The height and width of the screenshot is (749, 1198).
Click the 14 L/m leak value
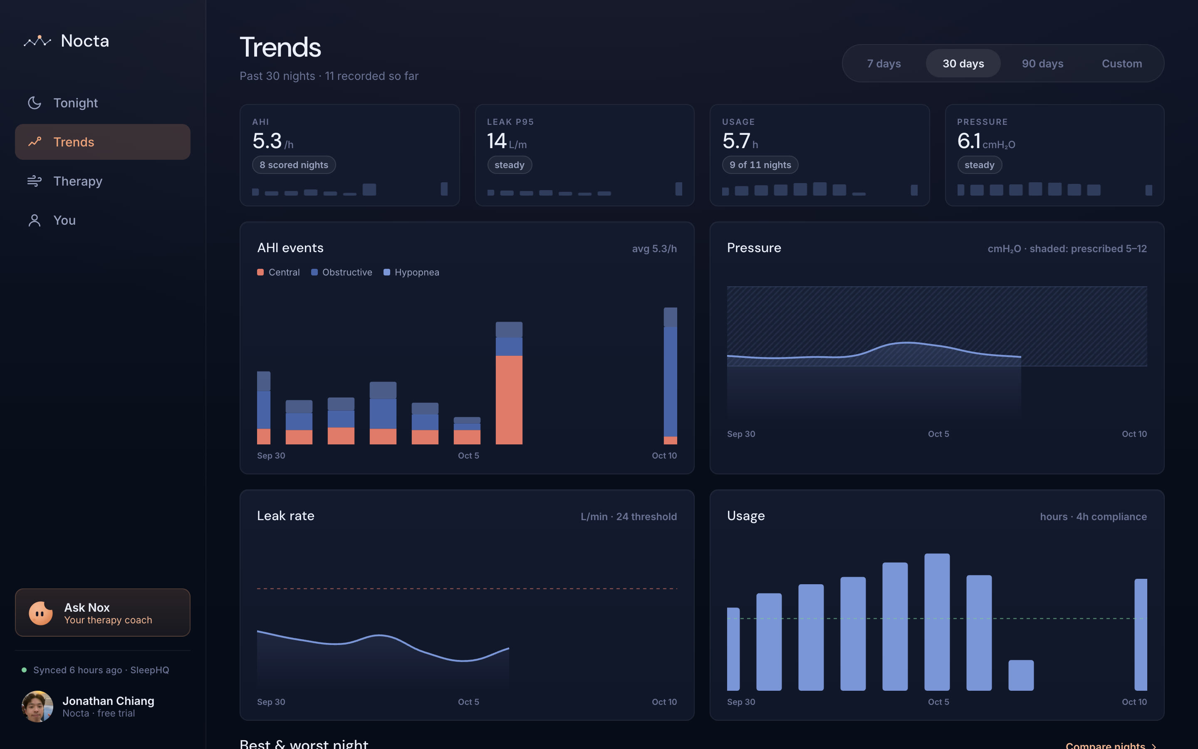pyautogui.click(x=507, y=141)
